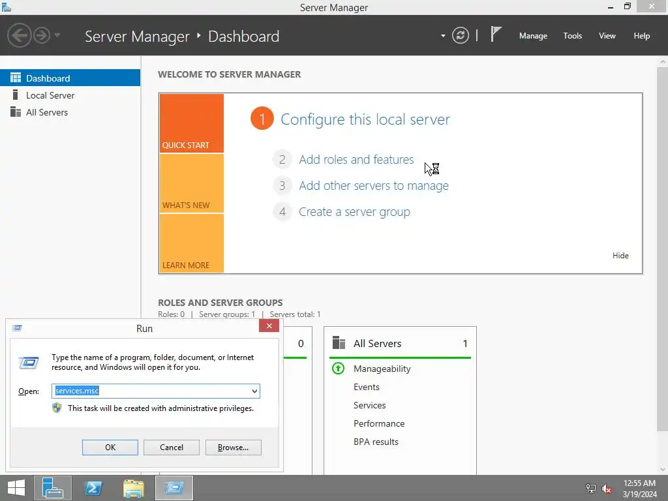Select Dashboard in the navigation pane

[x=70, y=78]
